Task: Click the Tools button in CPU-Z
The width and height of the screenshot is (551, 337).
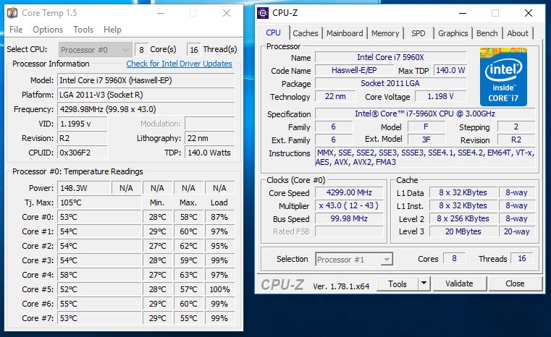Action: 398,284
